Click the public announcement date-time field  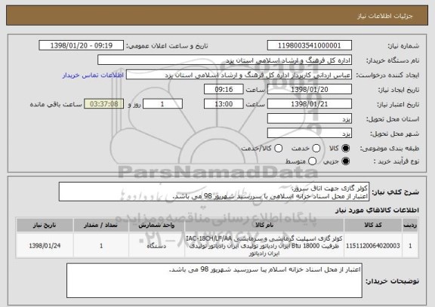point(82,45)
